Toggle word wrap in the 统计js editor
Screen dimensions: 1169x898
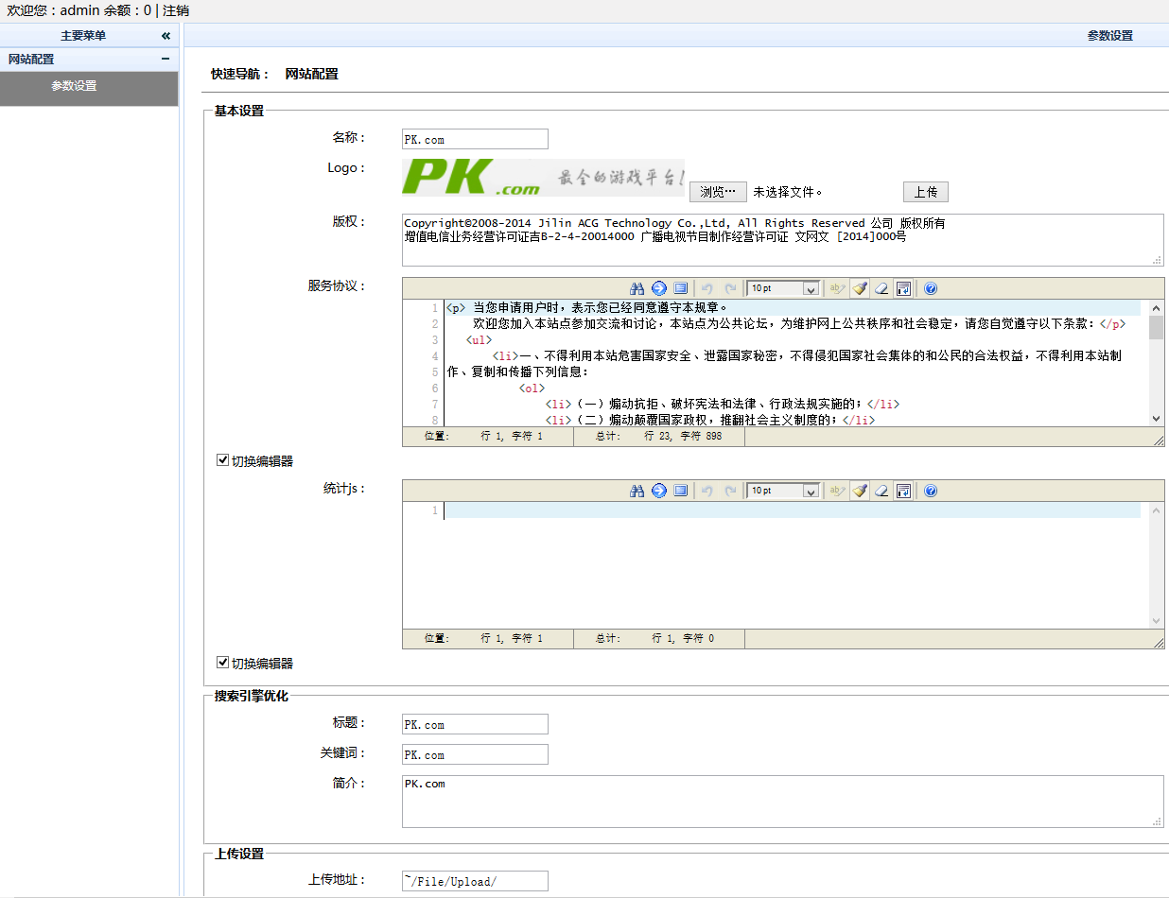[x=904, y=491]
